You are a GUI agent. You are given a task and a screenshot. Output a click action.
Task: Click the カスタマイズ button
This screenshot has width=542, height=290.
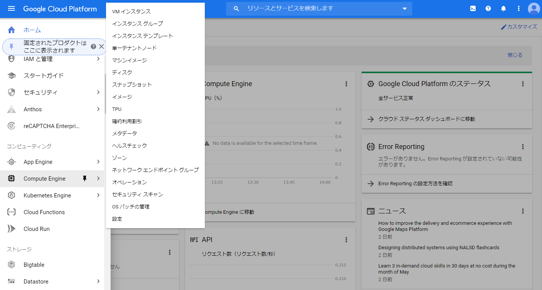[519, 27]
